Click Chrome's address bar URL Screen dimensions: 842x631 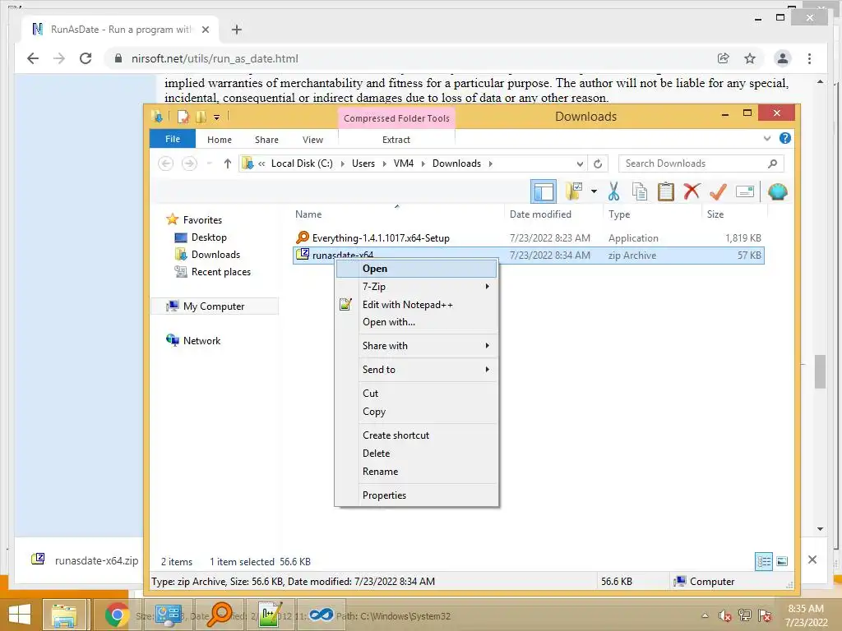click(x=215, y=58)
